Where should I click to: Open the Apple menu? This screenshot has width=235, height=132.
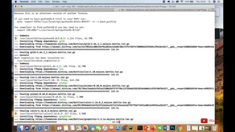pos(16,1)
